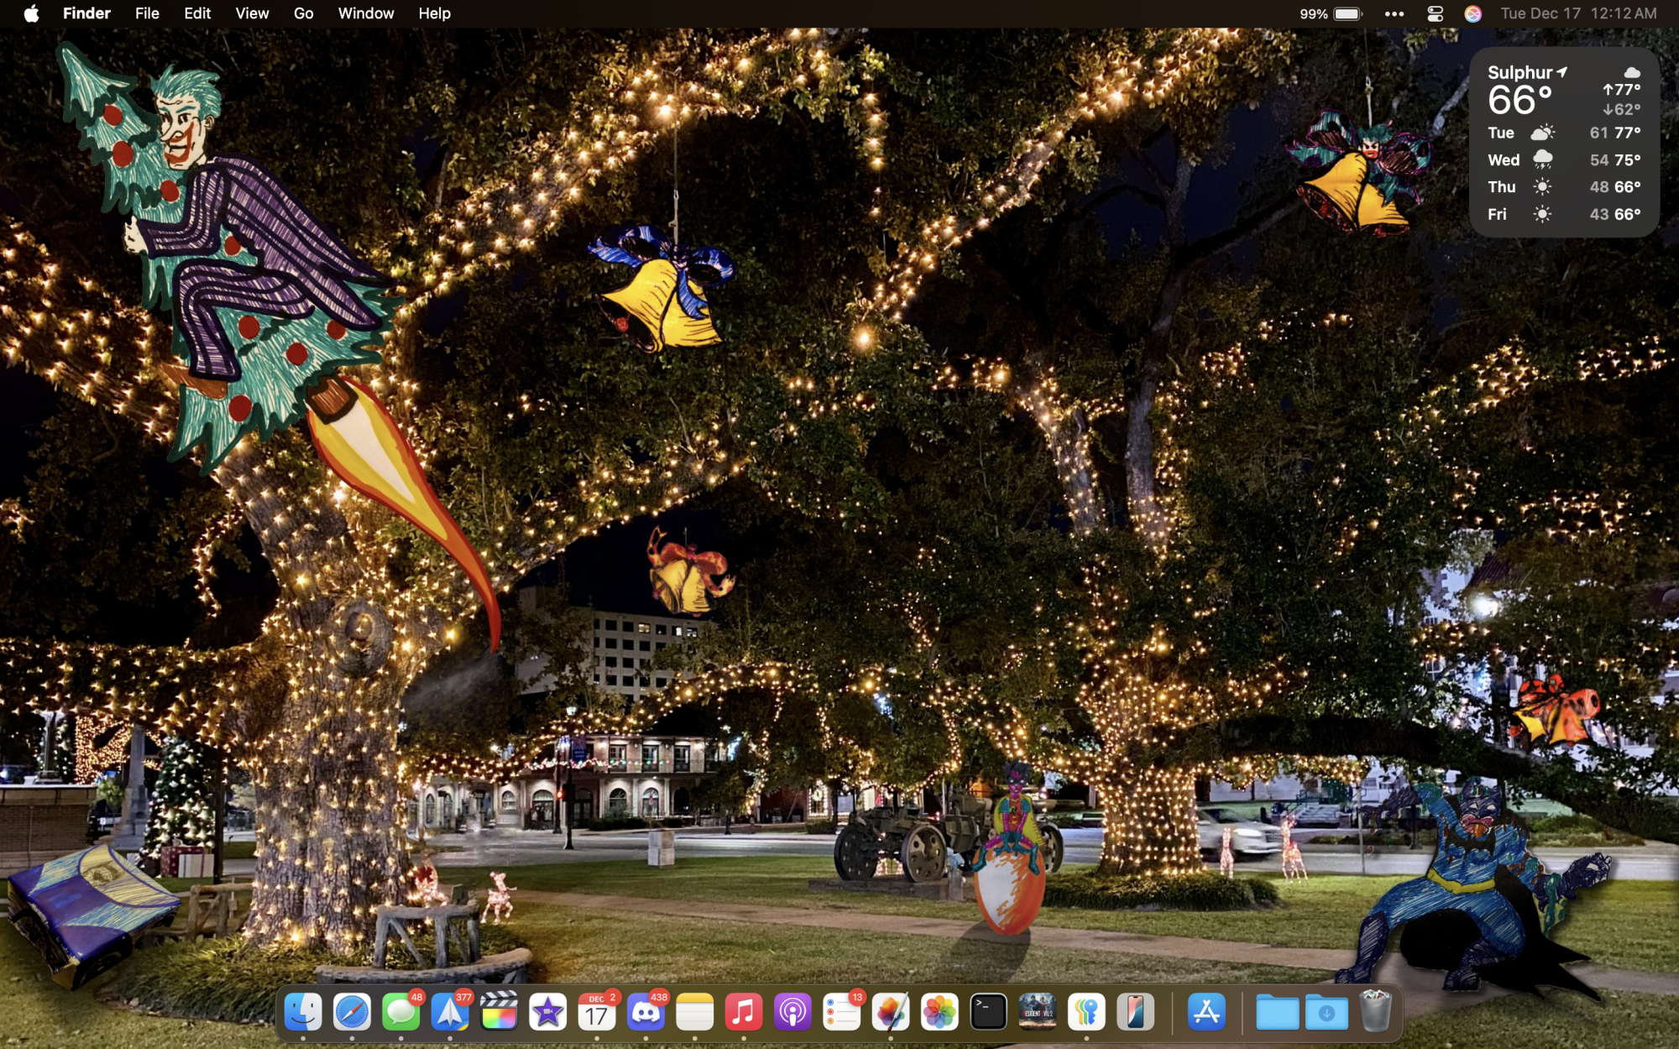Launch Discord from the Dock
1679x1049 pixels.
[x=646, y=1012]
